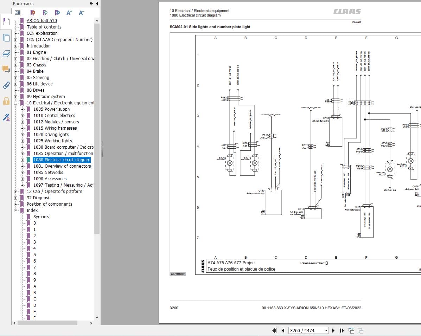
Task: Delete selected bookmark icon
Action: [x=32, y=13]
